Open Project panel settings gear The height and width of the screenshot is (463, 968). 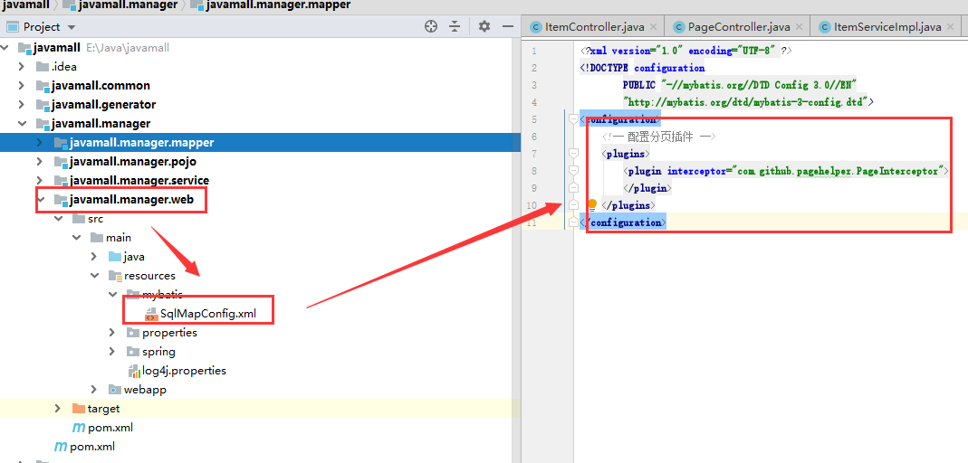[x=484, y=27]
